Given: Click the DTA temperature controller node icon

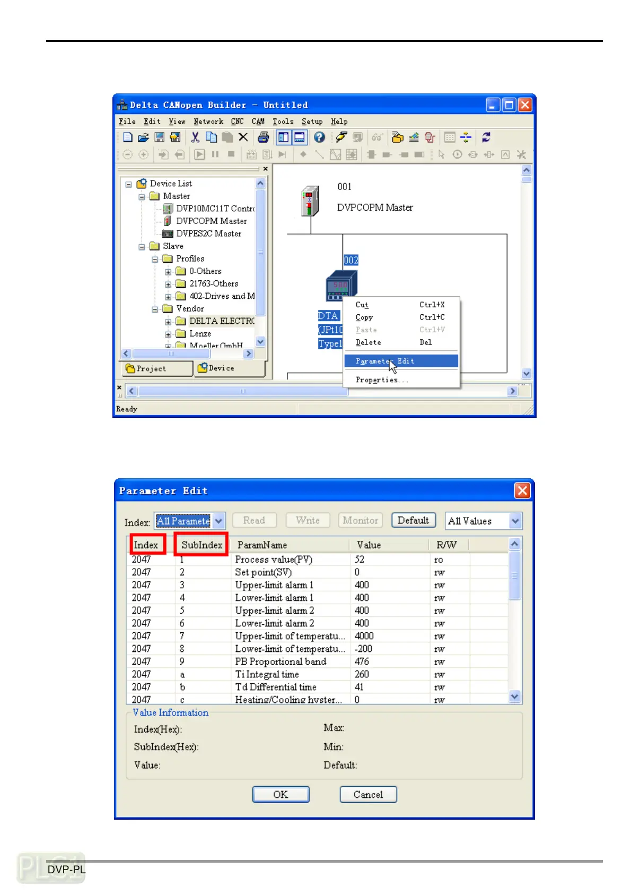Looking at the screenshot, I should [x=340, y=285].
